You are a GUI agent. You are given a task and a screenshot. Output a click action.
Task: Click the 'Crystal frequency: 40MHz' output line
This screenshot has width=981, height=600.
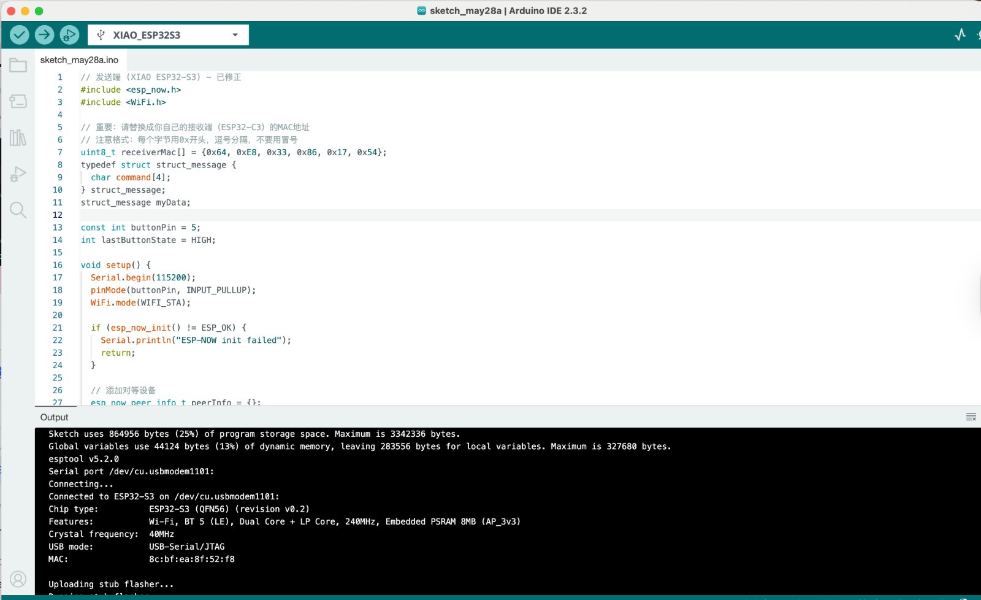click(111, 534)
